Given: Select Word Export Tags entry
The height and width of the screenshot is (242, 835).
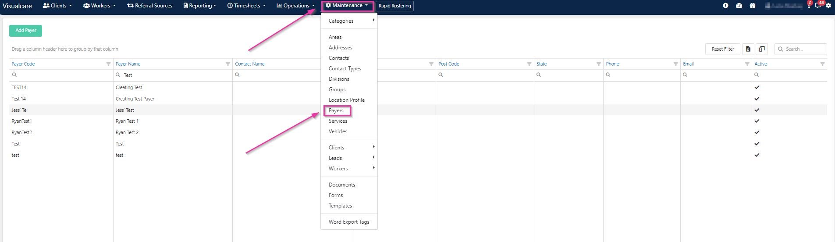Looking at the screenshot, I should point(349,222).
